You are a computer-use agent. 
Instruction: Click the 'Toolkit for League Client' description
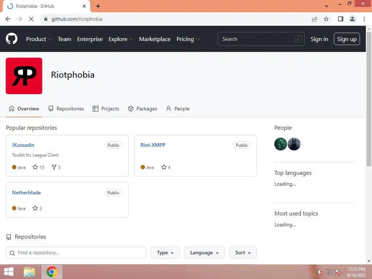coord(35,155)
